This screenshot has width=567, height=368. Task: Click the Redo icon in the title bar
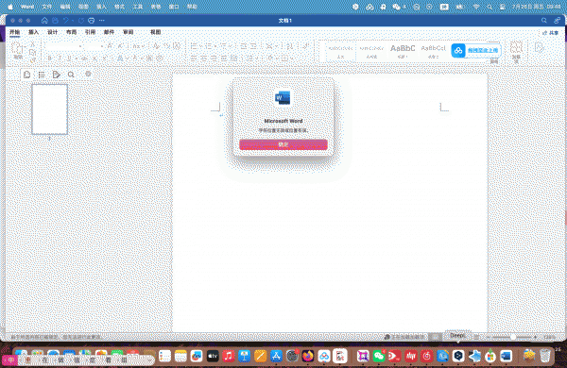pos(81,21)
